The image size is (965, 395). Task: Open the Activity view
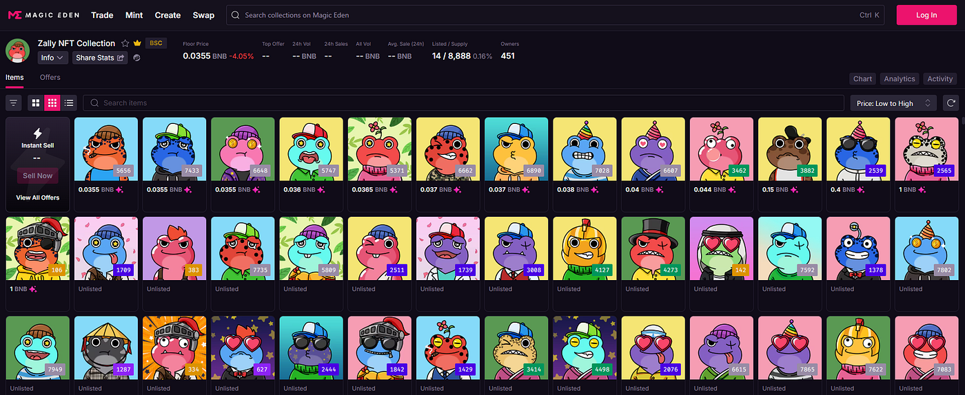click(940, 79)
